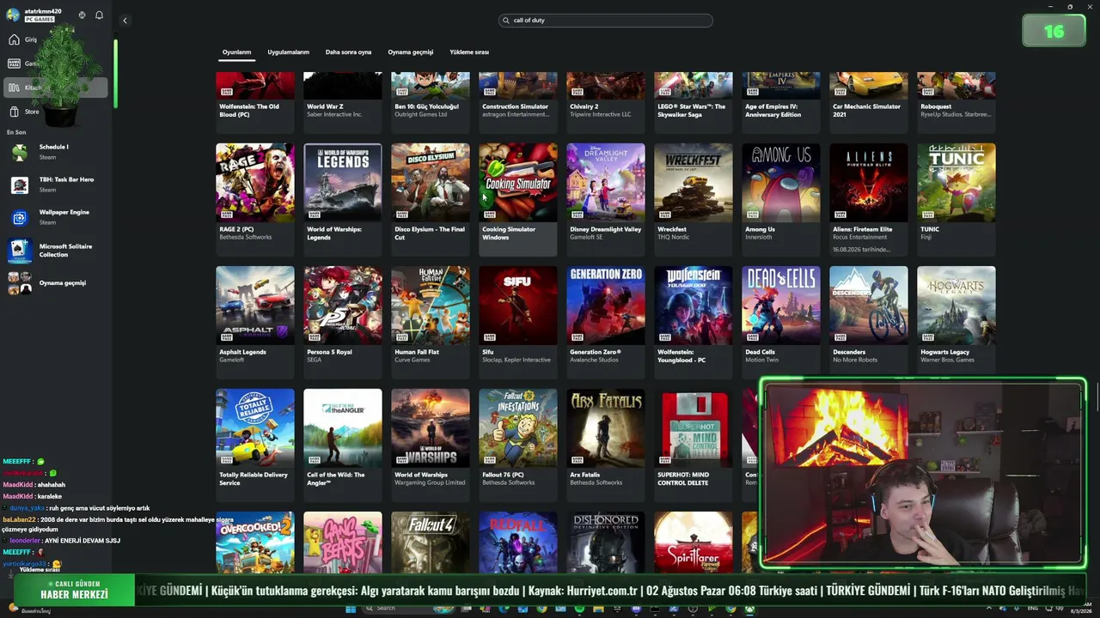Open Overcooked! 2 game cover
This screenshot has width=1100, height=618.
click(x=255, y=542)
